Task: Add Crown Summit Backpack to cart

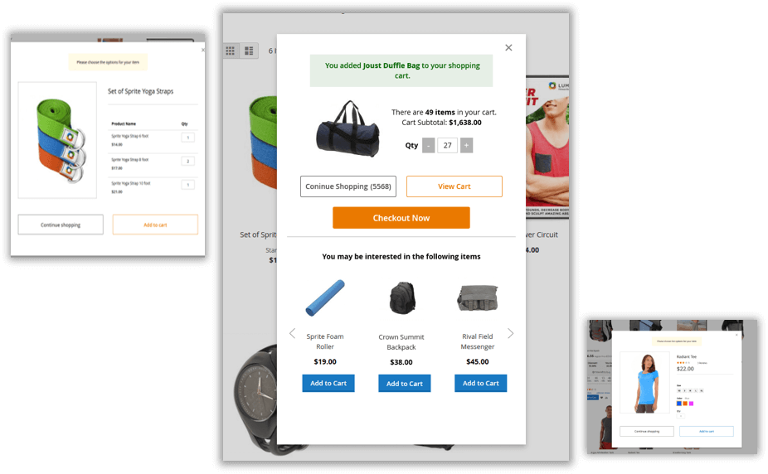Action: pos(405,384)
